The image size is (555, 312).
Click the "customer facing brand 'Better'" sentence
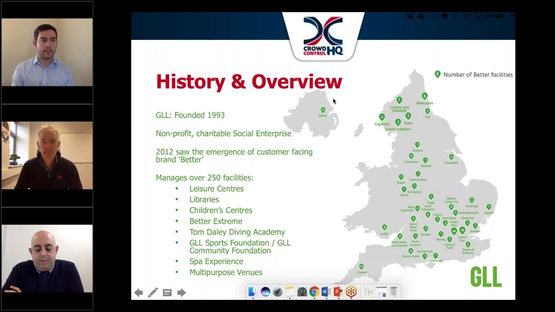(x=234, y=156)
